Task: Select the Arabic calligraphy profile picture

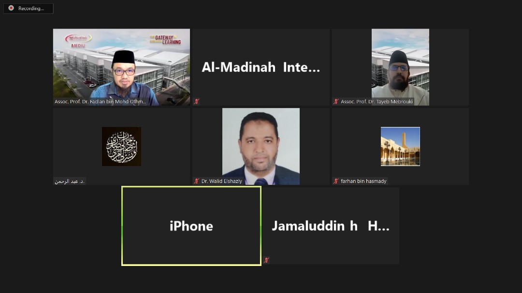Action: [121, 146]
